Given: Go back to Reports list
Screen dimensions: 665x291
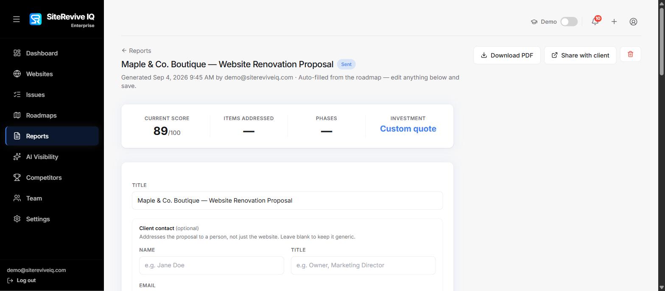Looking at the screenshot, I should (x=136, y=50).
